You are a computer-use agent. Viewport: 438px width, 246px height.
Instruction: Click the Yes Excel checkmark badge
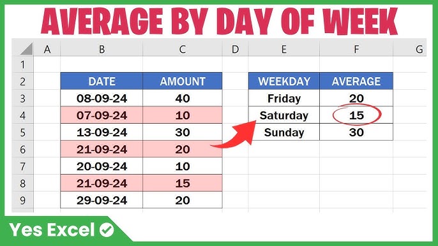107,230
